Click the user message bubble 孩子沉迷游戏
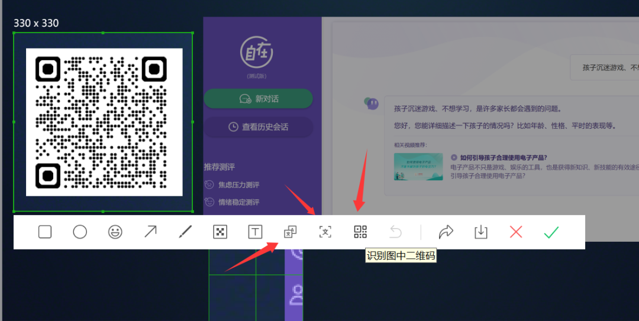This screenshot has height=321, width=639. (x=604, y=67)
